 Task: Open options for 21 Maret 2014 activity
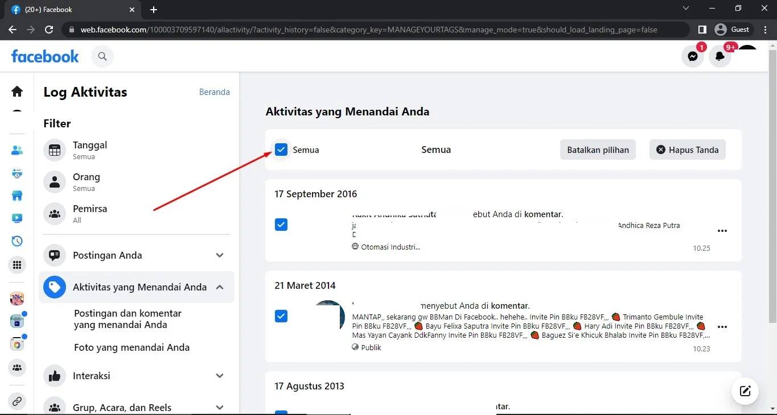[722, 327]
